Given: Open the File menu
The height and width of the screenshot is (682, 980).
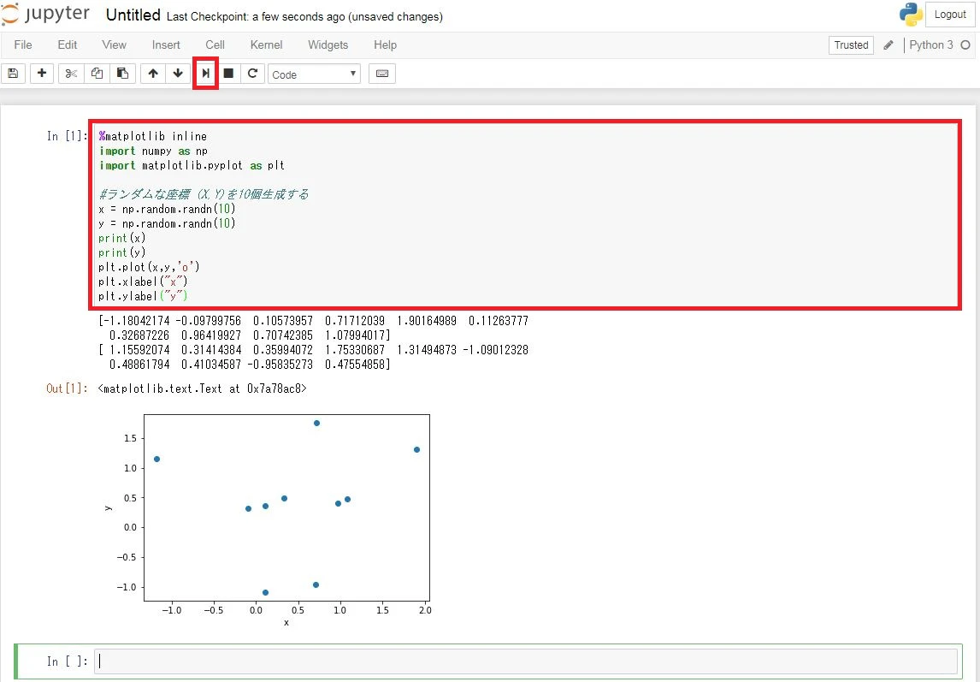Looking at the screenshot, I should click(x=23, y=45).
